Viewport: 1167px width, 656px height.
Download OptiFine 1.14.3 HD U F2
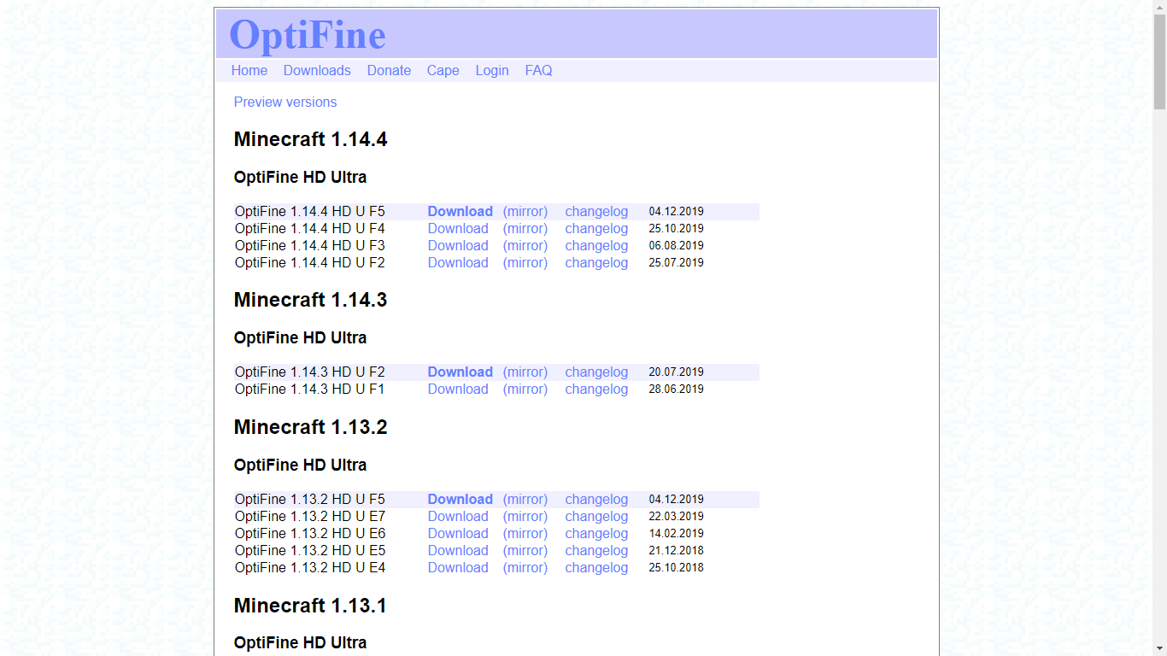(460, 372)
